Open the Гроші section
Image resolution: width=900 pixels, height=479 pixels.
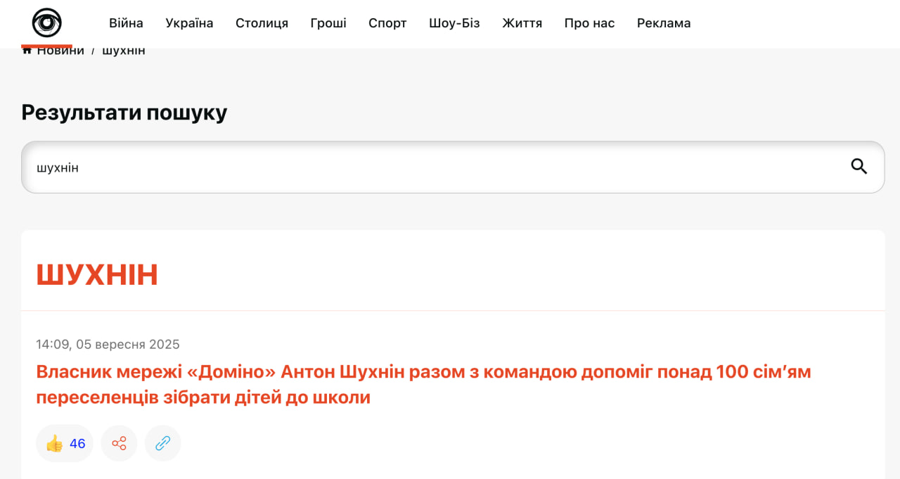328,23
